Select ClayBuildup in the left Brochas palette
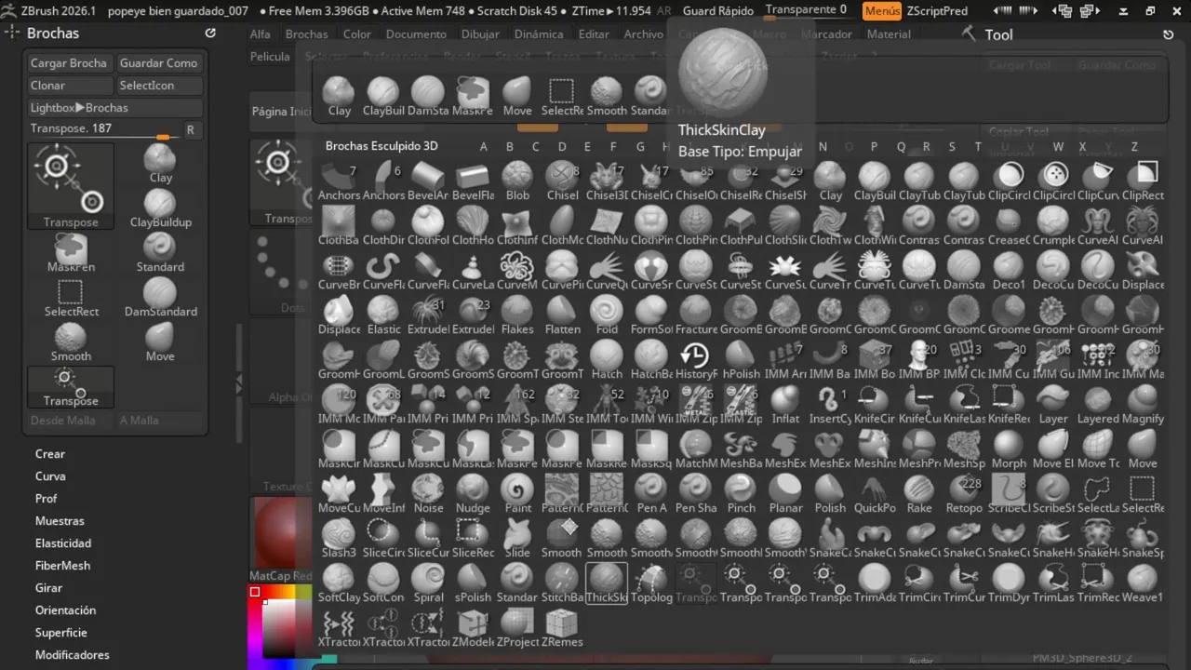This screenshot has height=670, width=1191. pos(160,208)
